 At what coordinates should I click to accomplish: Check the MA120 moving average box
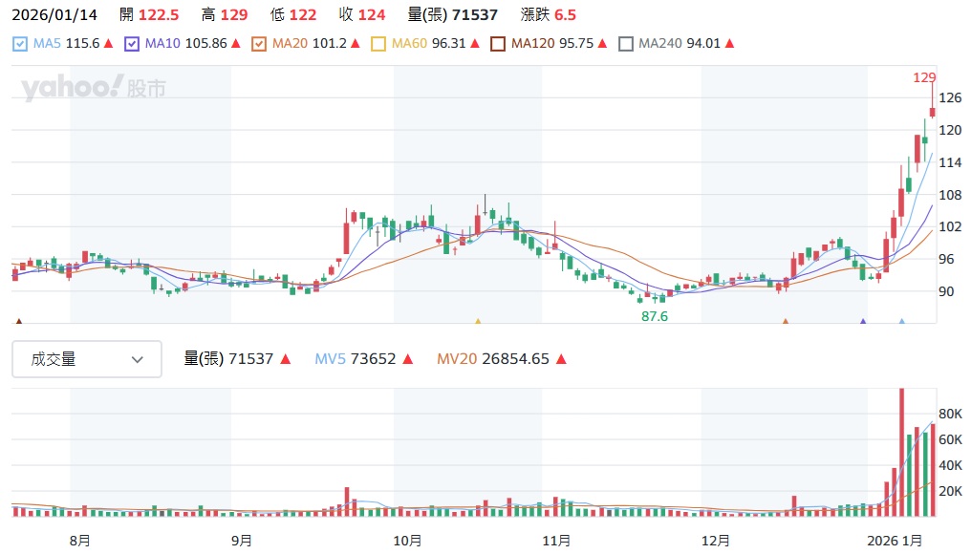click(x=498, y=44)
